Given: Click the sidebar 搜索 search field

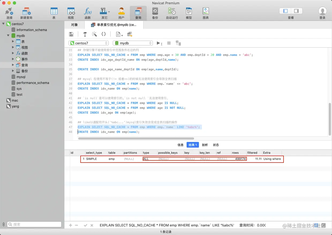Looking at the screenshot, I should tap(34, 225).
